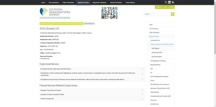216x107 pixels.
Task: Open the Regulated Entities top menu
Action: [83, 2]
